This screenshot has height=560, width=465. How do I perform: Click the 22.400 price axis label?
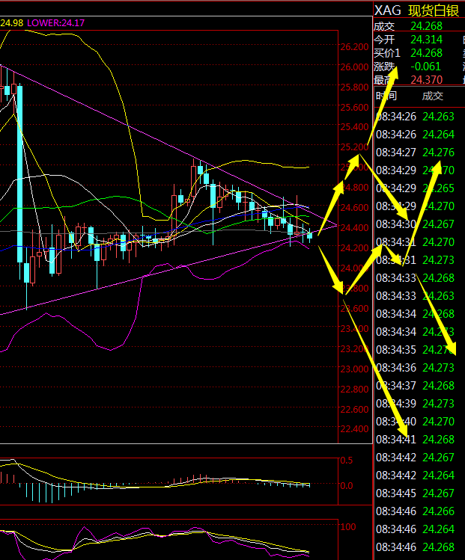click(353, 429)
